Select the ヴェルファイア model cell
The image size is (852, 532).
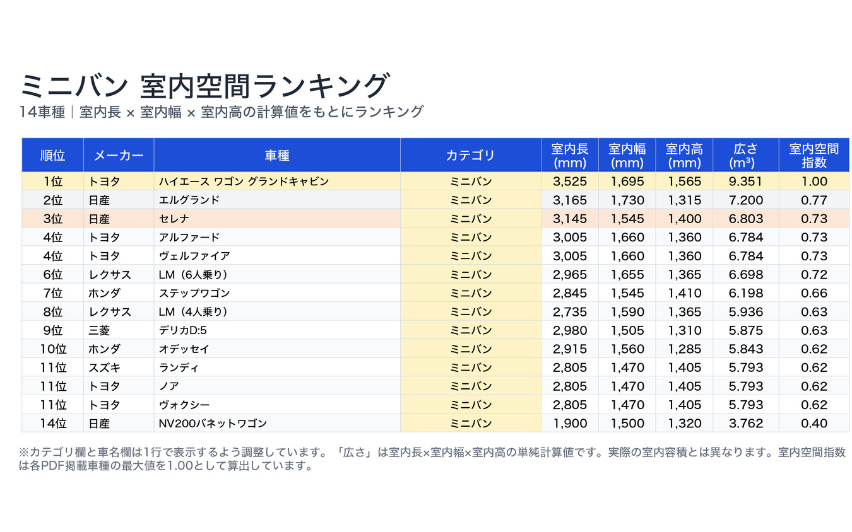tap(277, 256)
